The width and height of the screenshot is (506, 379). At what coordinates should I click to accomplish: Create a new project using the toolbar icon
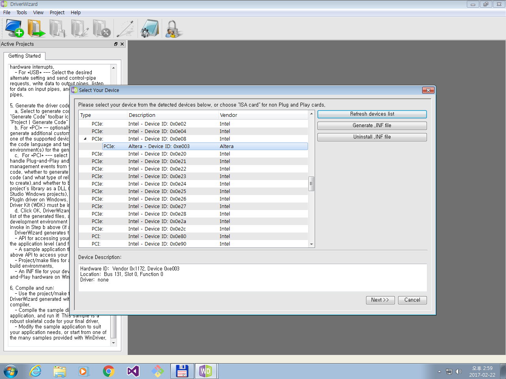(x=14, y=28)
